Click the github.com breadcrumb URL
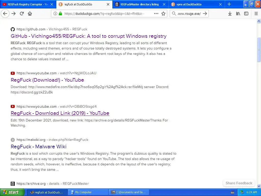Viewport: 261px width, 196px height. tap(52, 29)
